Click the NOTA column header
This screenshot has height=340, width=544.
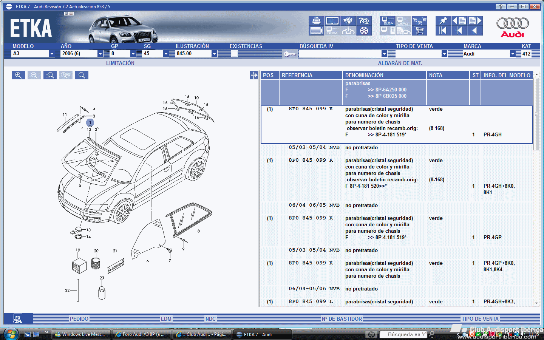[x=448, y=75]
